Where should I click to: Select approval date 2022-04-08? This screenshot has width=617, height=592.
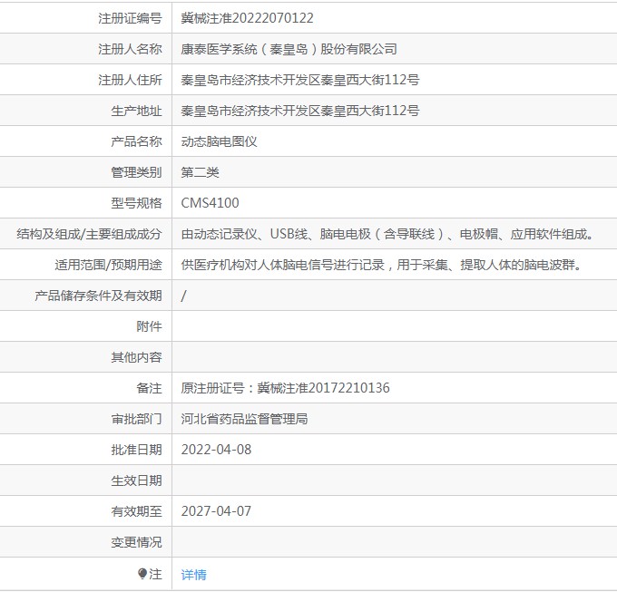[x=216, y=450]
